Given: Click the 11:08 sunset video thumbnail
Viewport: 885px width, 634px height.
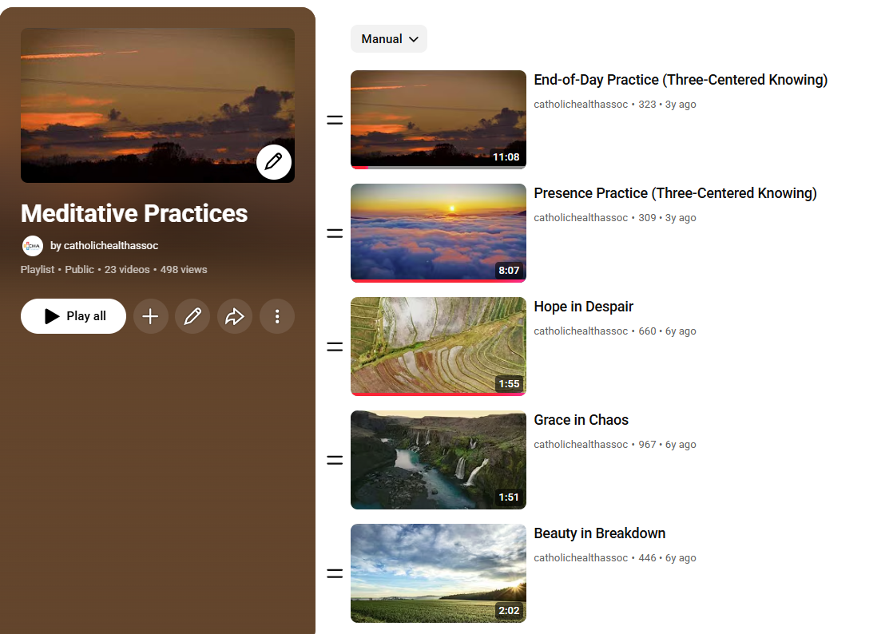Looking at the screenshot, I should coord(439,120).
